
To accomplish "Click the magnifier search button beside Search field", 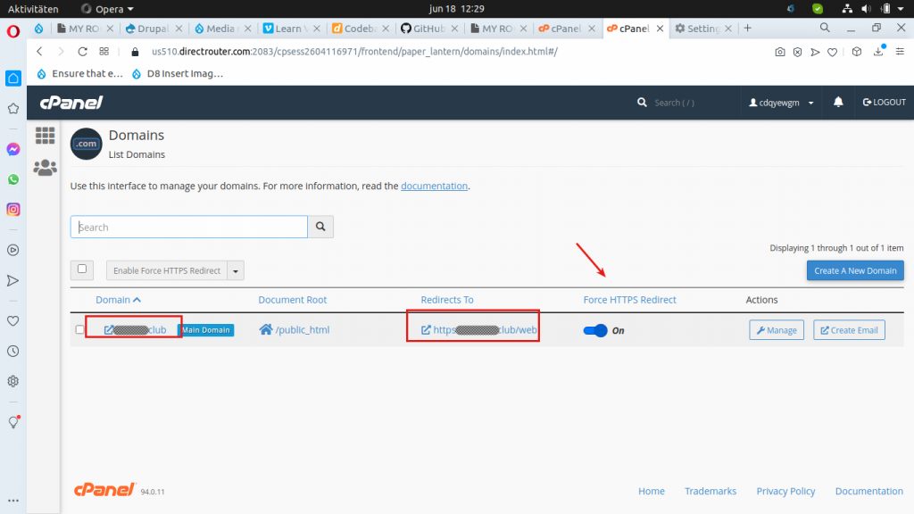I will click(x=320, y=228).
